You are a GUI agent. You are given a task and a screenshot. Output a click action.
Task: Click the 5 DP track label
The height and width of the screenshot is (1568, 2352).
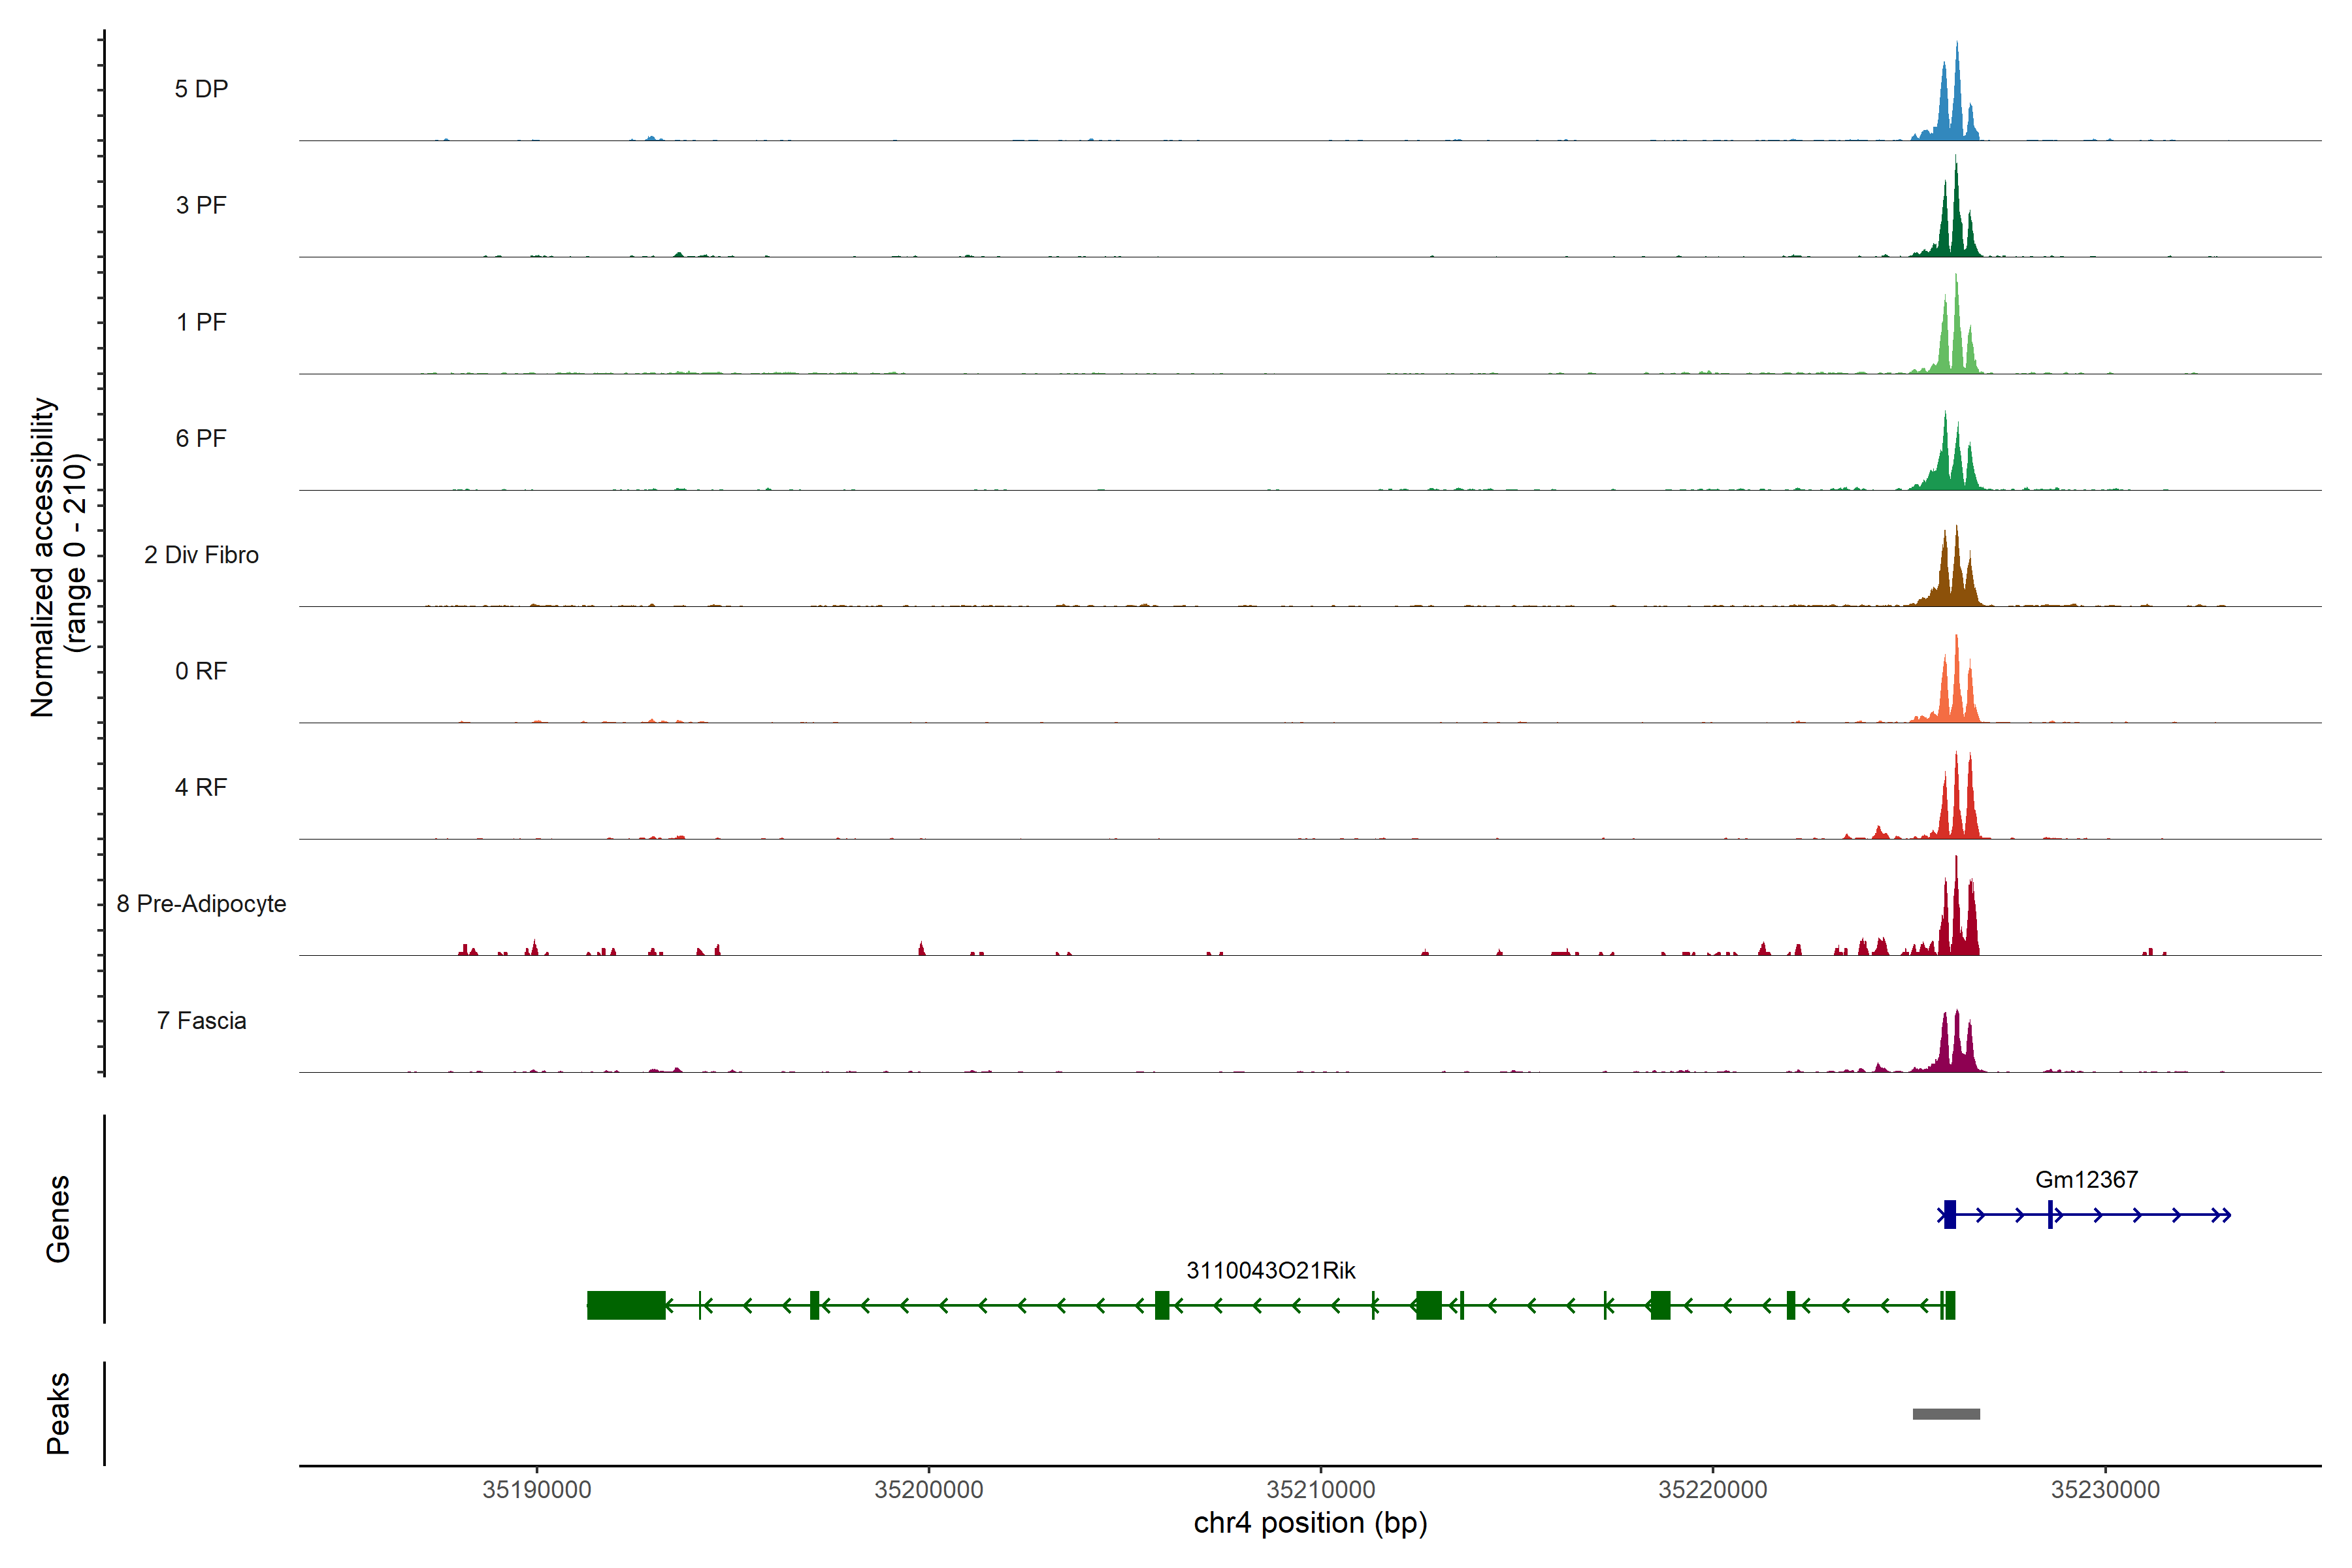[201, 89]
